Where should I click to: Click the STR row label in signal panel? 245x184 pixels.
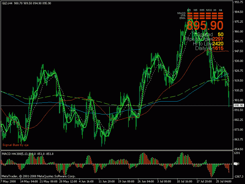[183, 16]
